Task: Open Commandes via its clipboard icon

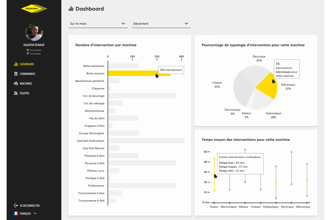Action: 16,74
